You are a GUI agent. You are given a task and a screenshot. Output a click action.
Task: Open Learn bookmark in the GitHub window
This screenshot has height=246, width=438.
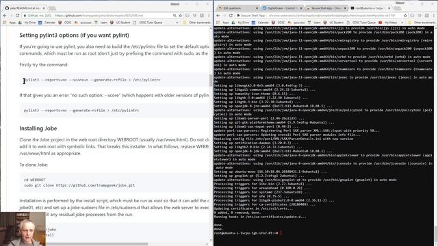[101, 23]
